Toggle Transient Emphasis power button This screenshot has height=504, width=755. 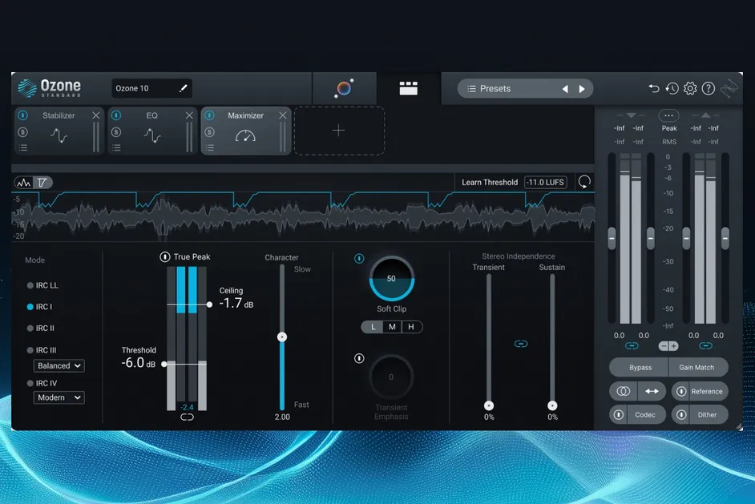[x=359, y=358]
